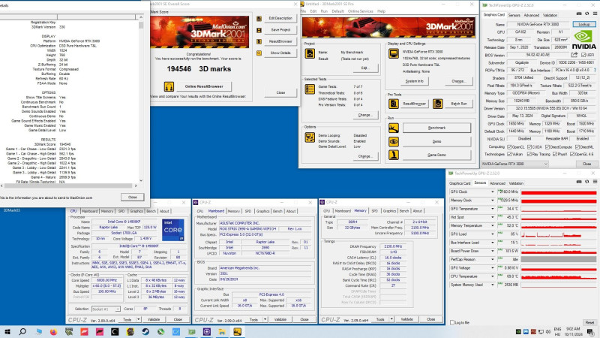The height and width of the screenshot is (338, 600).
Task: Click the Game Demo joystick icon
Action: tap(393, 155)
